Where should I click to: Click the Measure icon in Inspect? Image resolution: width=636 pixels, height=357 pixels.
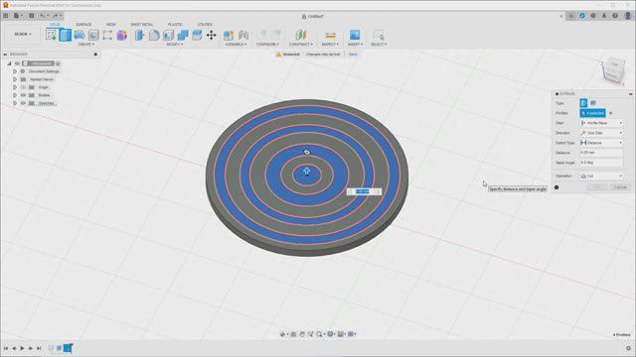coord(331,36)
